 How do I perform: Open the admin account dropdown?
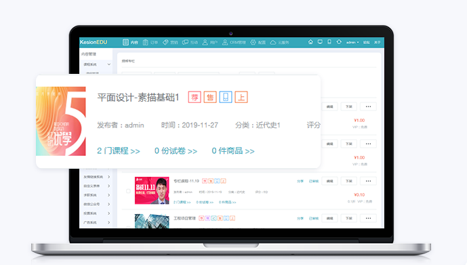click(352, 42)
